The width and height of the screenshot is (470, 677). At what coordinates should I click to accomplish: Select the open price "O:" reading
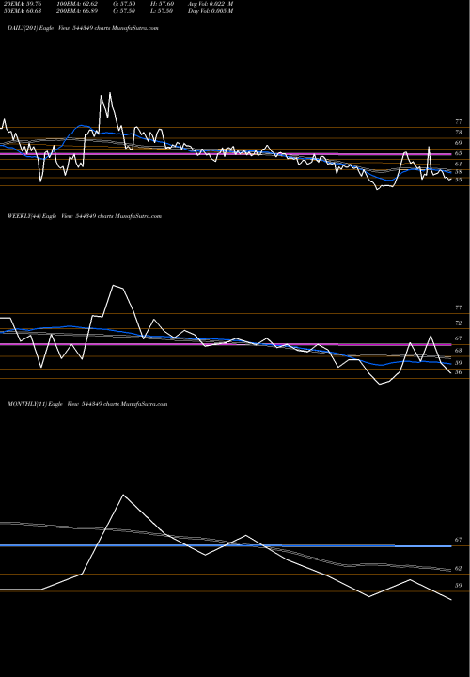(x=125, y=4)
